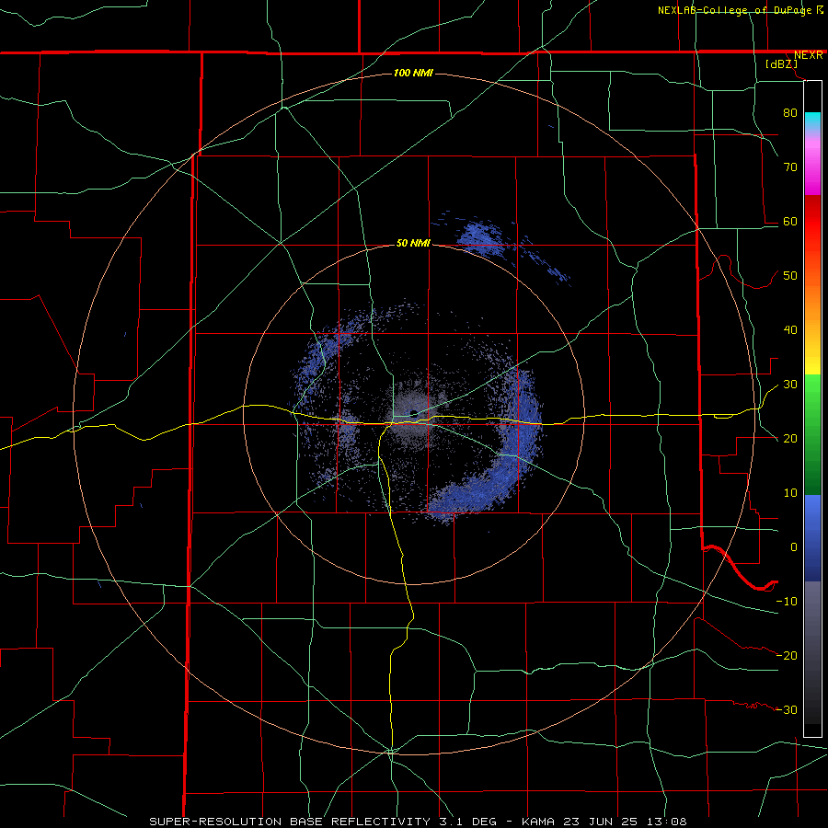
Task: Click the 23 JUN 25 13:08 timestamp
Action: 626,822
